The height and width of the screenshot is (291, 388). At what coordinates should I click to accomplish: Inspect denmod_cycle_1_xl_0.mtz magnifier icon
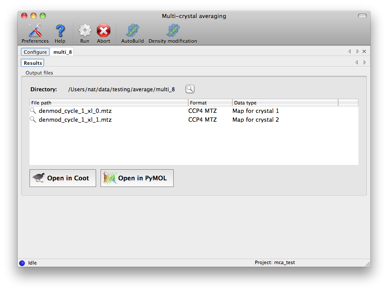pos(33,111)
